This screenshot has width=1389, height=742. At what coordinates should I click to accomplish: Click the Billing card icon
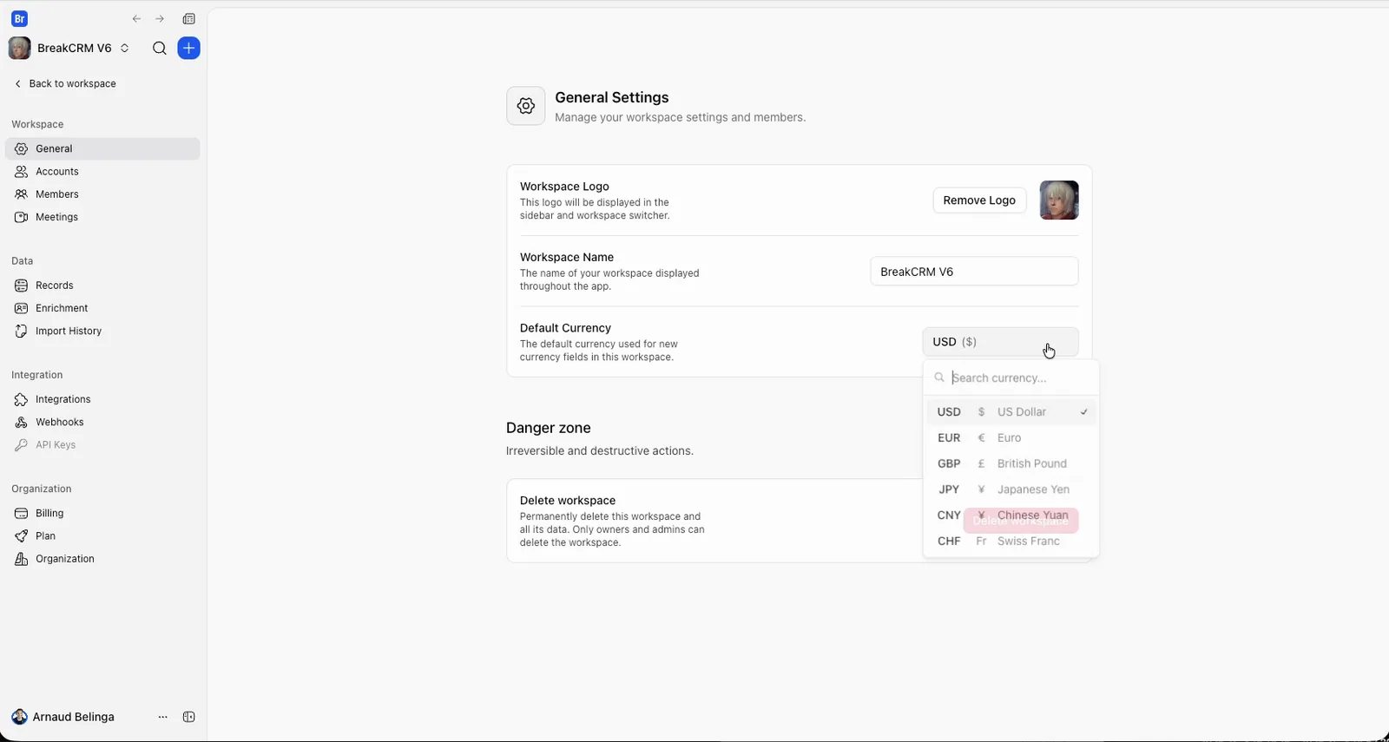(21, 514)
